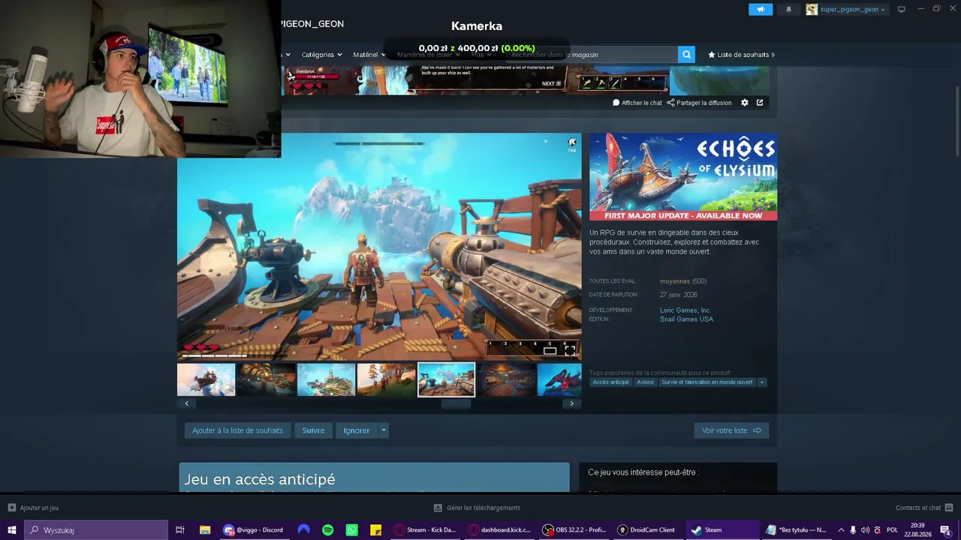Viewport: 961px width, 540px height.
Task: Open Spotify from the taskbar
Action: pyautogui.click(x=328, y=530)
